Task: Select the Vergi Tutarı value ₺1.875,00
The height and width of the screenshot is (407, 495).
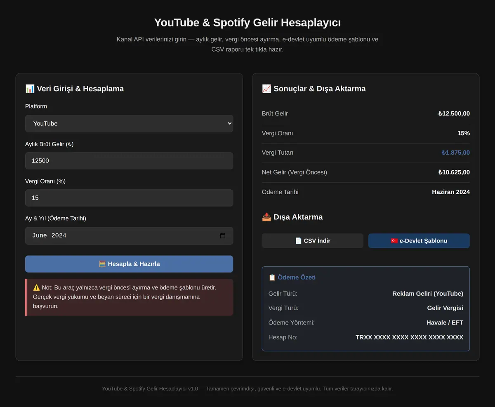Action: [455, 153]
